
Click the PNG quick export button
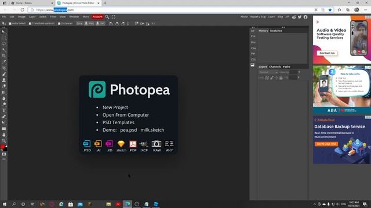89,24
